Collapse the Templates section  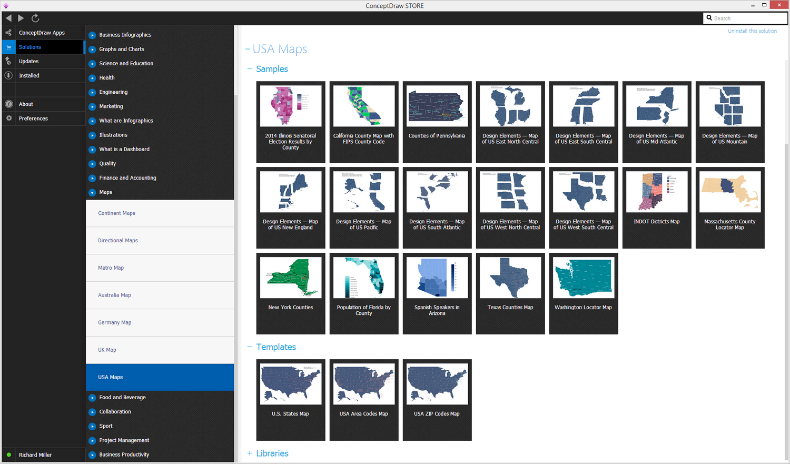pyautogui.click(x=250, y=347)
